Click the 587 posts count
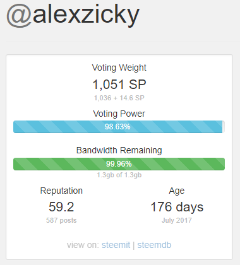The image size is (240, 265). (61, 220)
